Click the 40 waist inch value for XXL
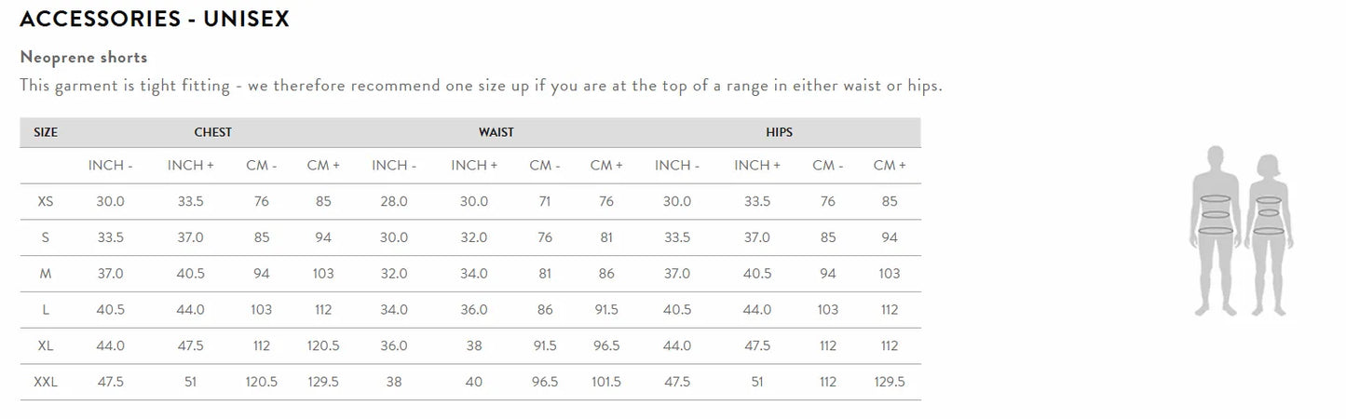1346x419 pixels. [474, 382]
